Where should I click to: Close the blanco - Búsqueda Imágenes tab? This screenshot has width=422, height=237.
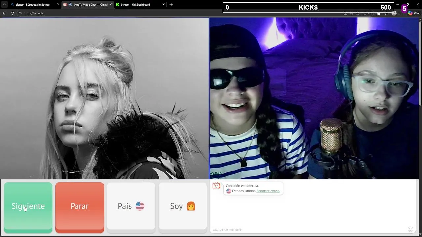[58, 5]
